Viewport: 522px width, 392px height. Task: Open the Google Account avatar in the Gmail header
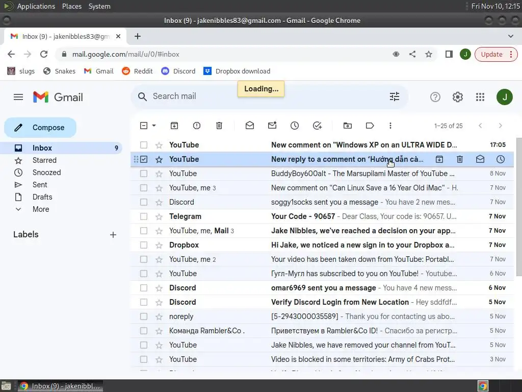point(505,97)
